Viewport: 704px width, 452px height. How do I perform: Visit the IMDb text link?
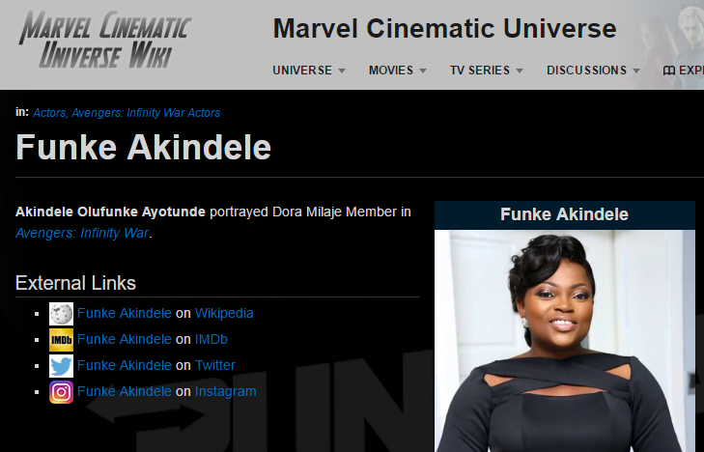(211, 339)
